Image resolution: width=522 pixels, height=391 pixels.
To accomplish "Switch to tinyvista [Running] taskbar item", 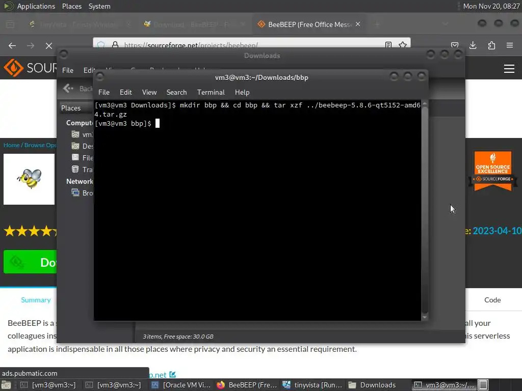I will coord(312,385).
